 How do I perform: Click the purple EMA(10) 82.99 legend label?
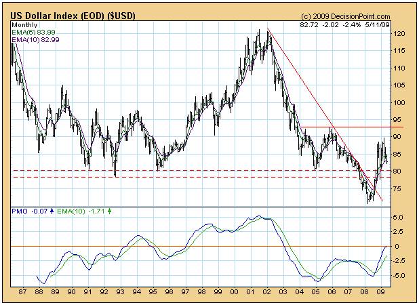tap(32, 40)
